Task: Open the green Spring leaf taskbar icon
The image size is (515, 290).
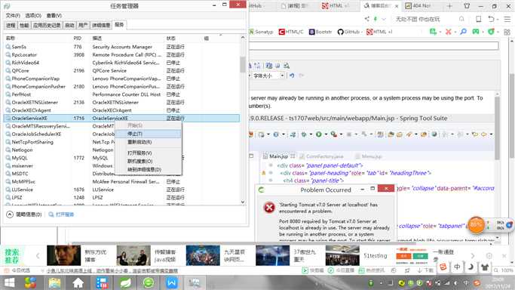Action: point(125,282)
